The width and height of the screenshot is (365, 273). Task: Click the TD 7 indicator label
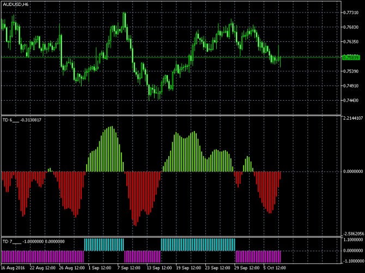[x=34, y=241]
